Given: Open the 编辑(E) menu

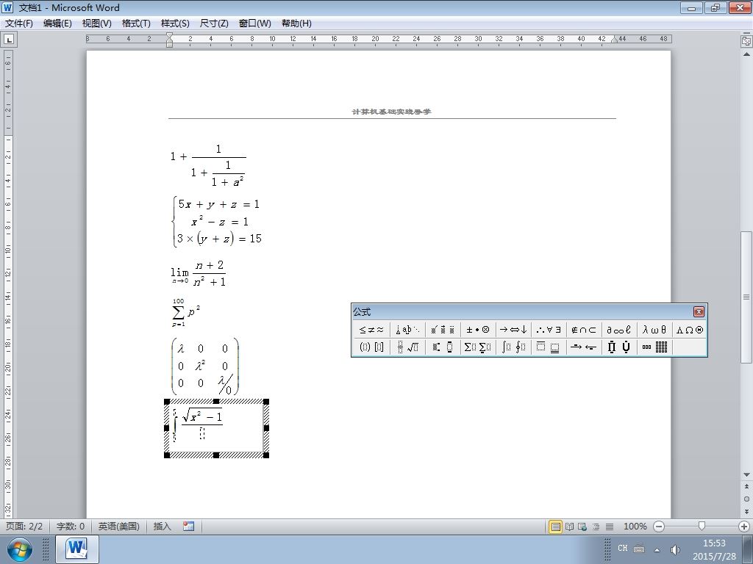Looking at the screenshot, I should 57,23.
